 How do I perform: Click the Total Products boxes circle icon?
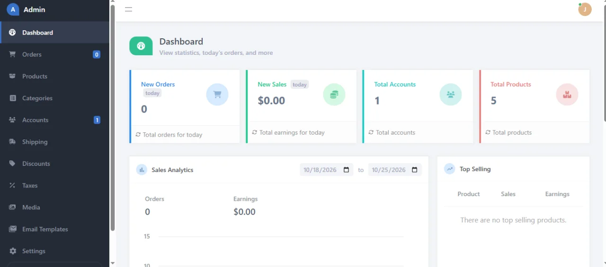coord(567,95)
